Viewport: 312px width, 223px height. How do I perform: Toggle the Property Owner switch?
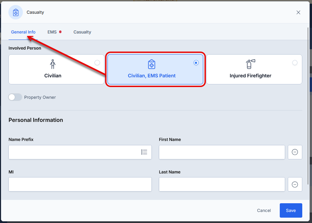[x=15, y=97]
